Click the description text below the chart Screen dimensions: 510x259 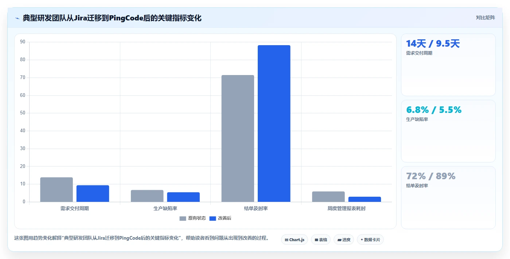click(x=143, y=238)
